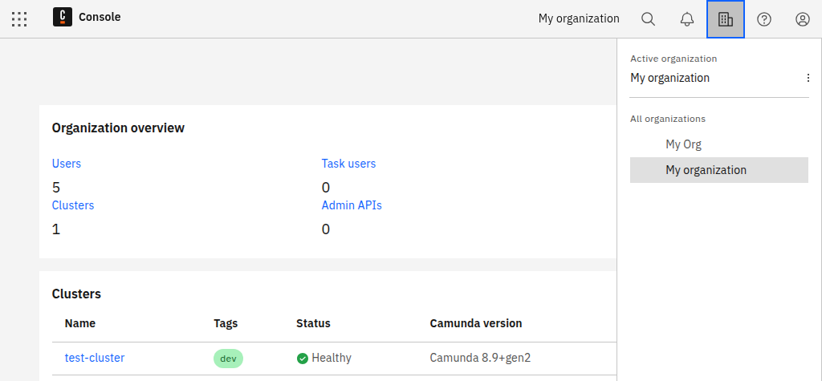822x381 pixels.
Task: Open the Admin APIs link
Action: click(x=352, y=205)
